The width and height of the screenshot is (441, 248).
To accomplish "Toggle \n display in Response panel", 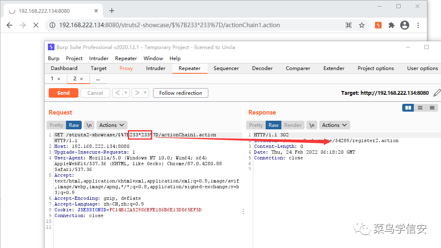I will tap(311, 125).
